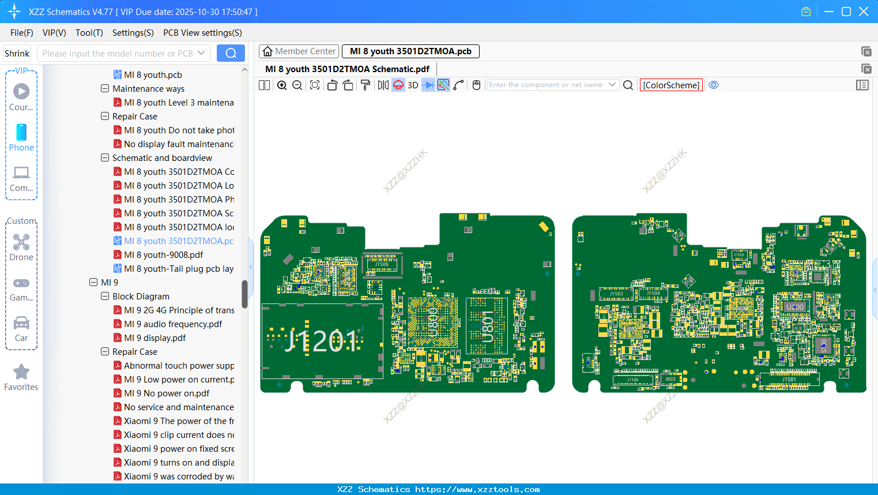Screen dimensions: 878x495
Task: Collapse the Block Diagram folder
Action: click(105, 296)
